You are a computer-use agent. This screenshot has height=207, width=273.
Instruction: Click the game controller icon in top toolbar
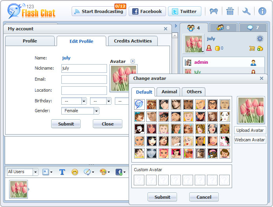tap(214, 11)
